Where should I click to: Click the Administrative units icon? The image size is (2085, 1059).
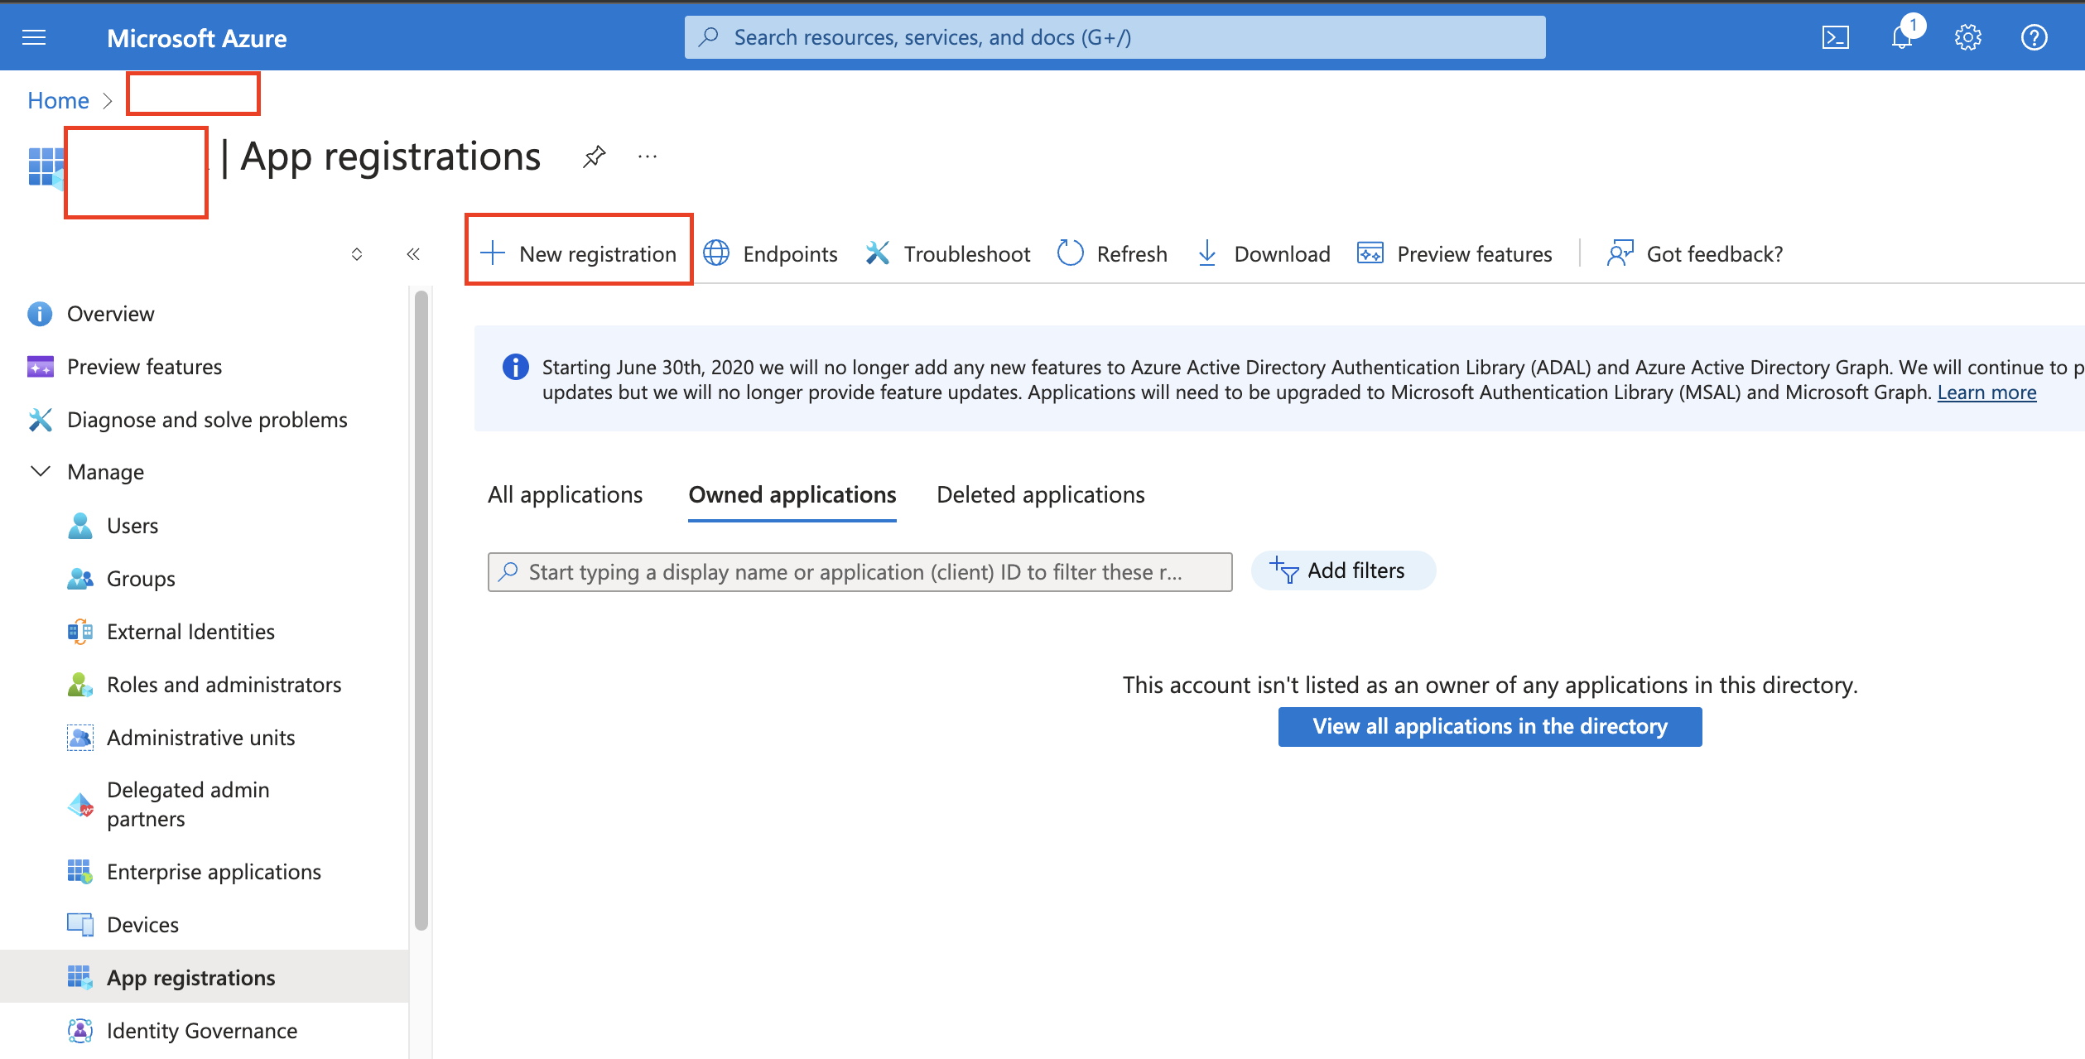point(79,738)
